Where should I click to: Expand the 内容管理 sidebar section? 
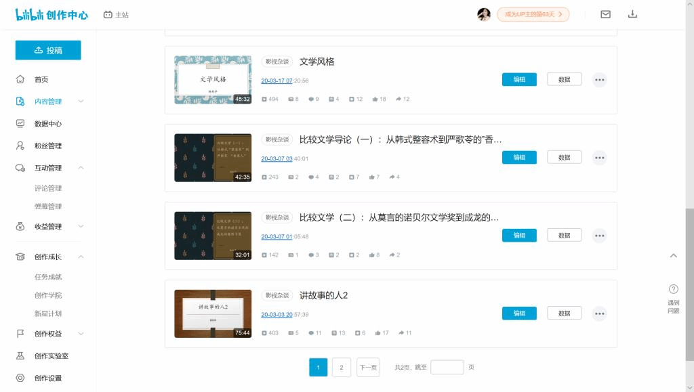49,102
